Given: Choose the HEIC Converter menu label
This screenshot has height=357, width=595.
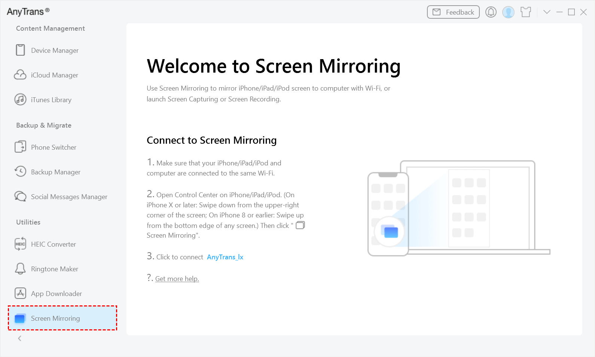Looking at the screenshot, I should 54,244.
